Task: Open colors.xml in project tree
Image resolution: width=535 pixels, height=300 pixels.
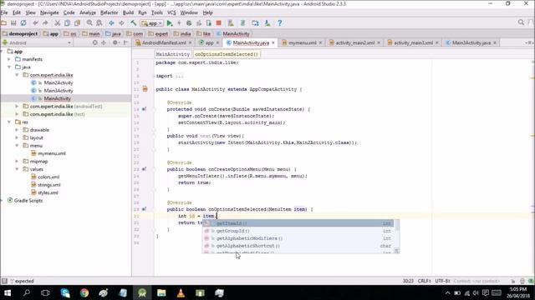Action: click(48, 177)
